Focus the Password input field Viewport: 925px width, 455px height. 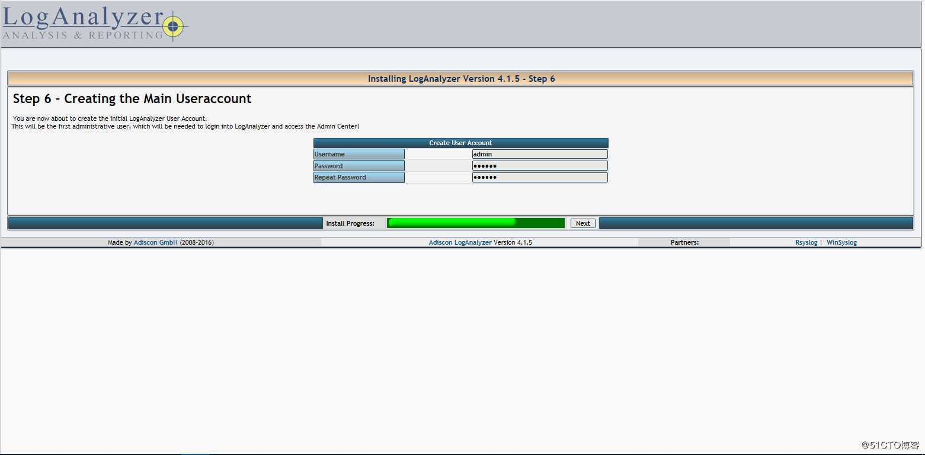(540, 166)
